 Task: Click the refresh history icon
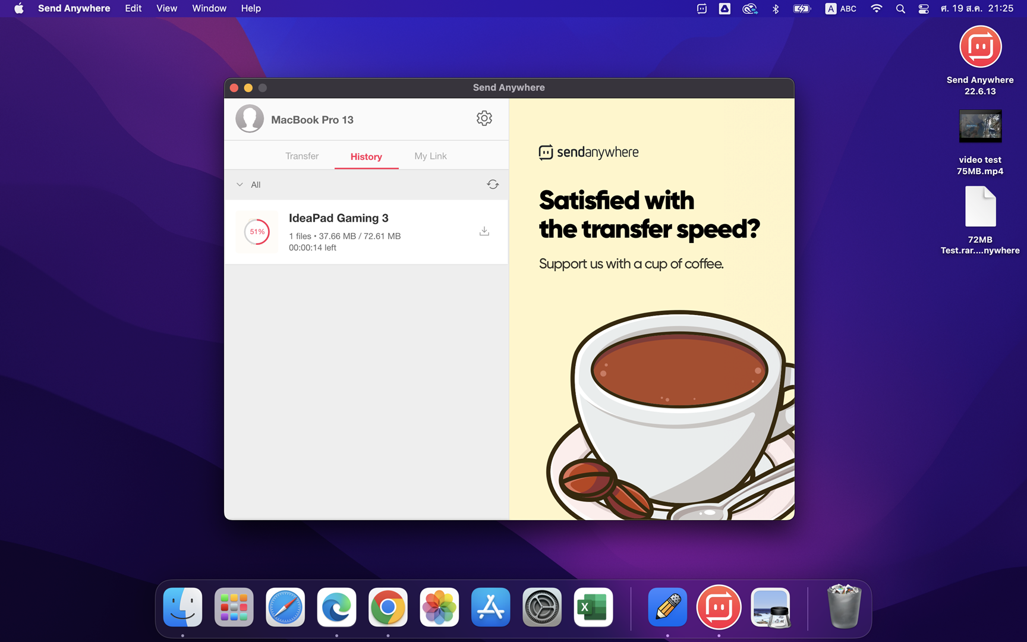coord(492,185)
